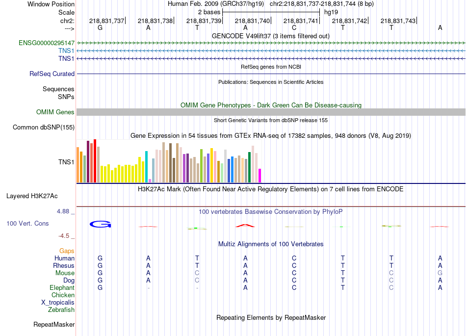Viewport: 466px width, 336px height.
Task: Click the '2 bases' scale bar
Action: 271,12
